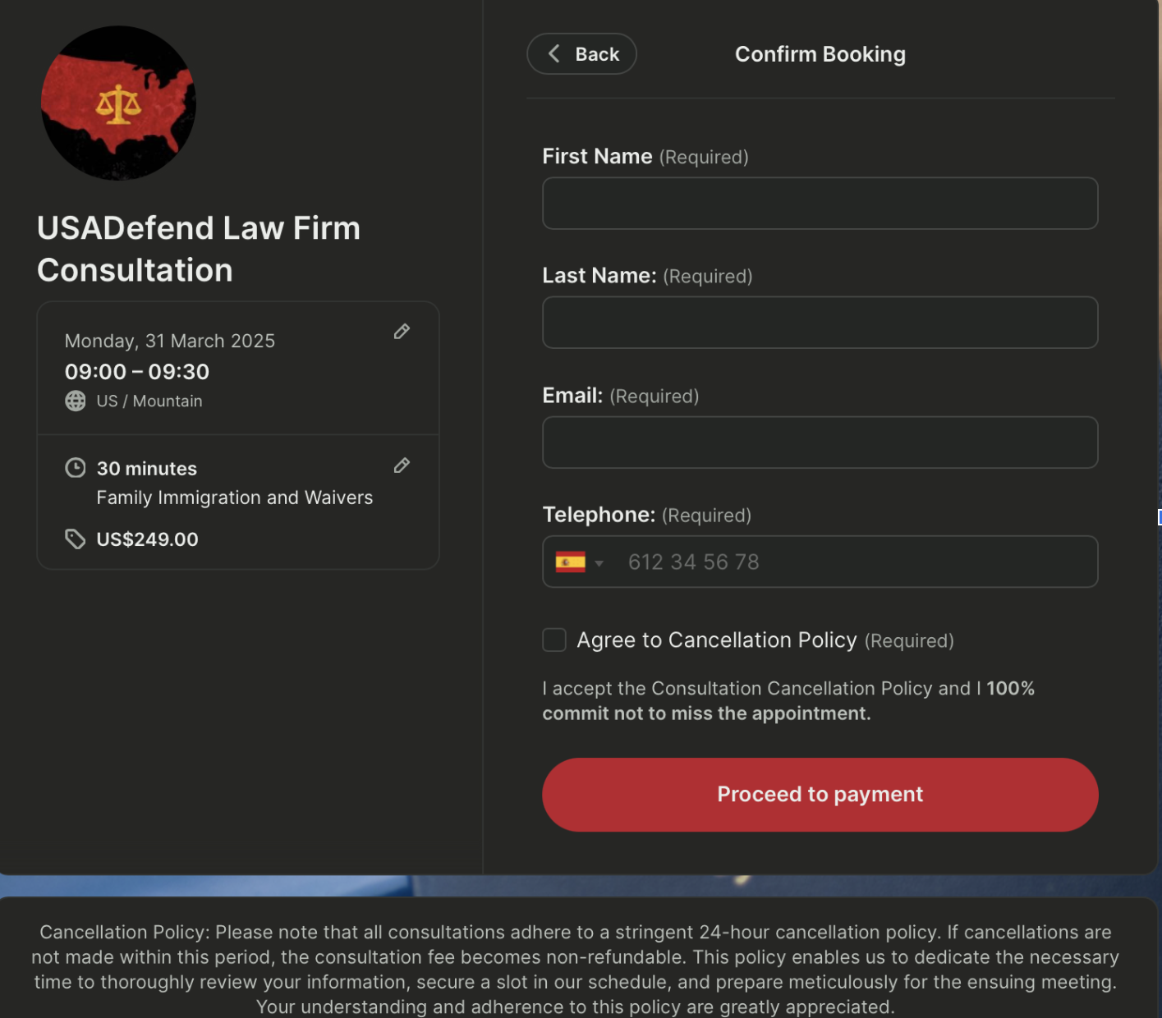Click inside the Last Name field
This screenshot has width=1162, height=1018.
click(x=820, y=322)
